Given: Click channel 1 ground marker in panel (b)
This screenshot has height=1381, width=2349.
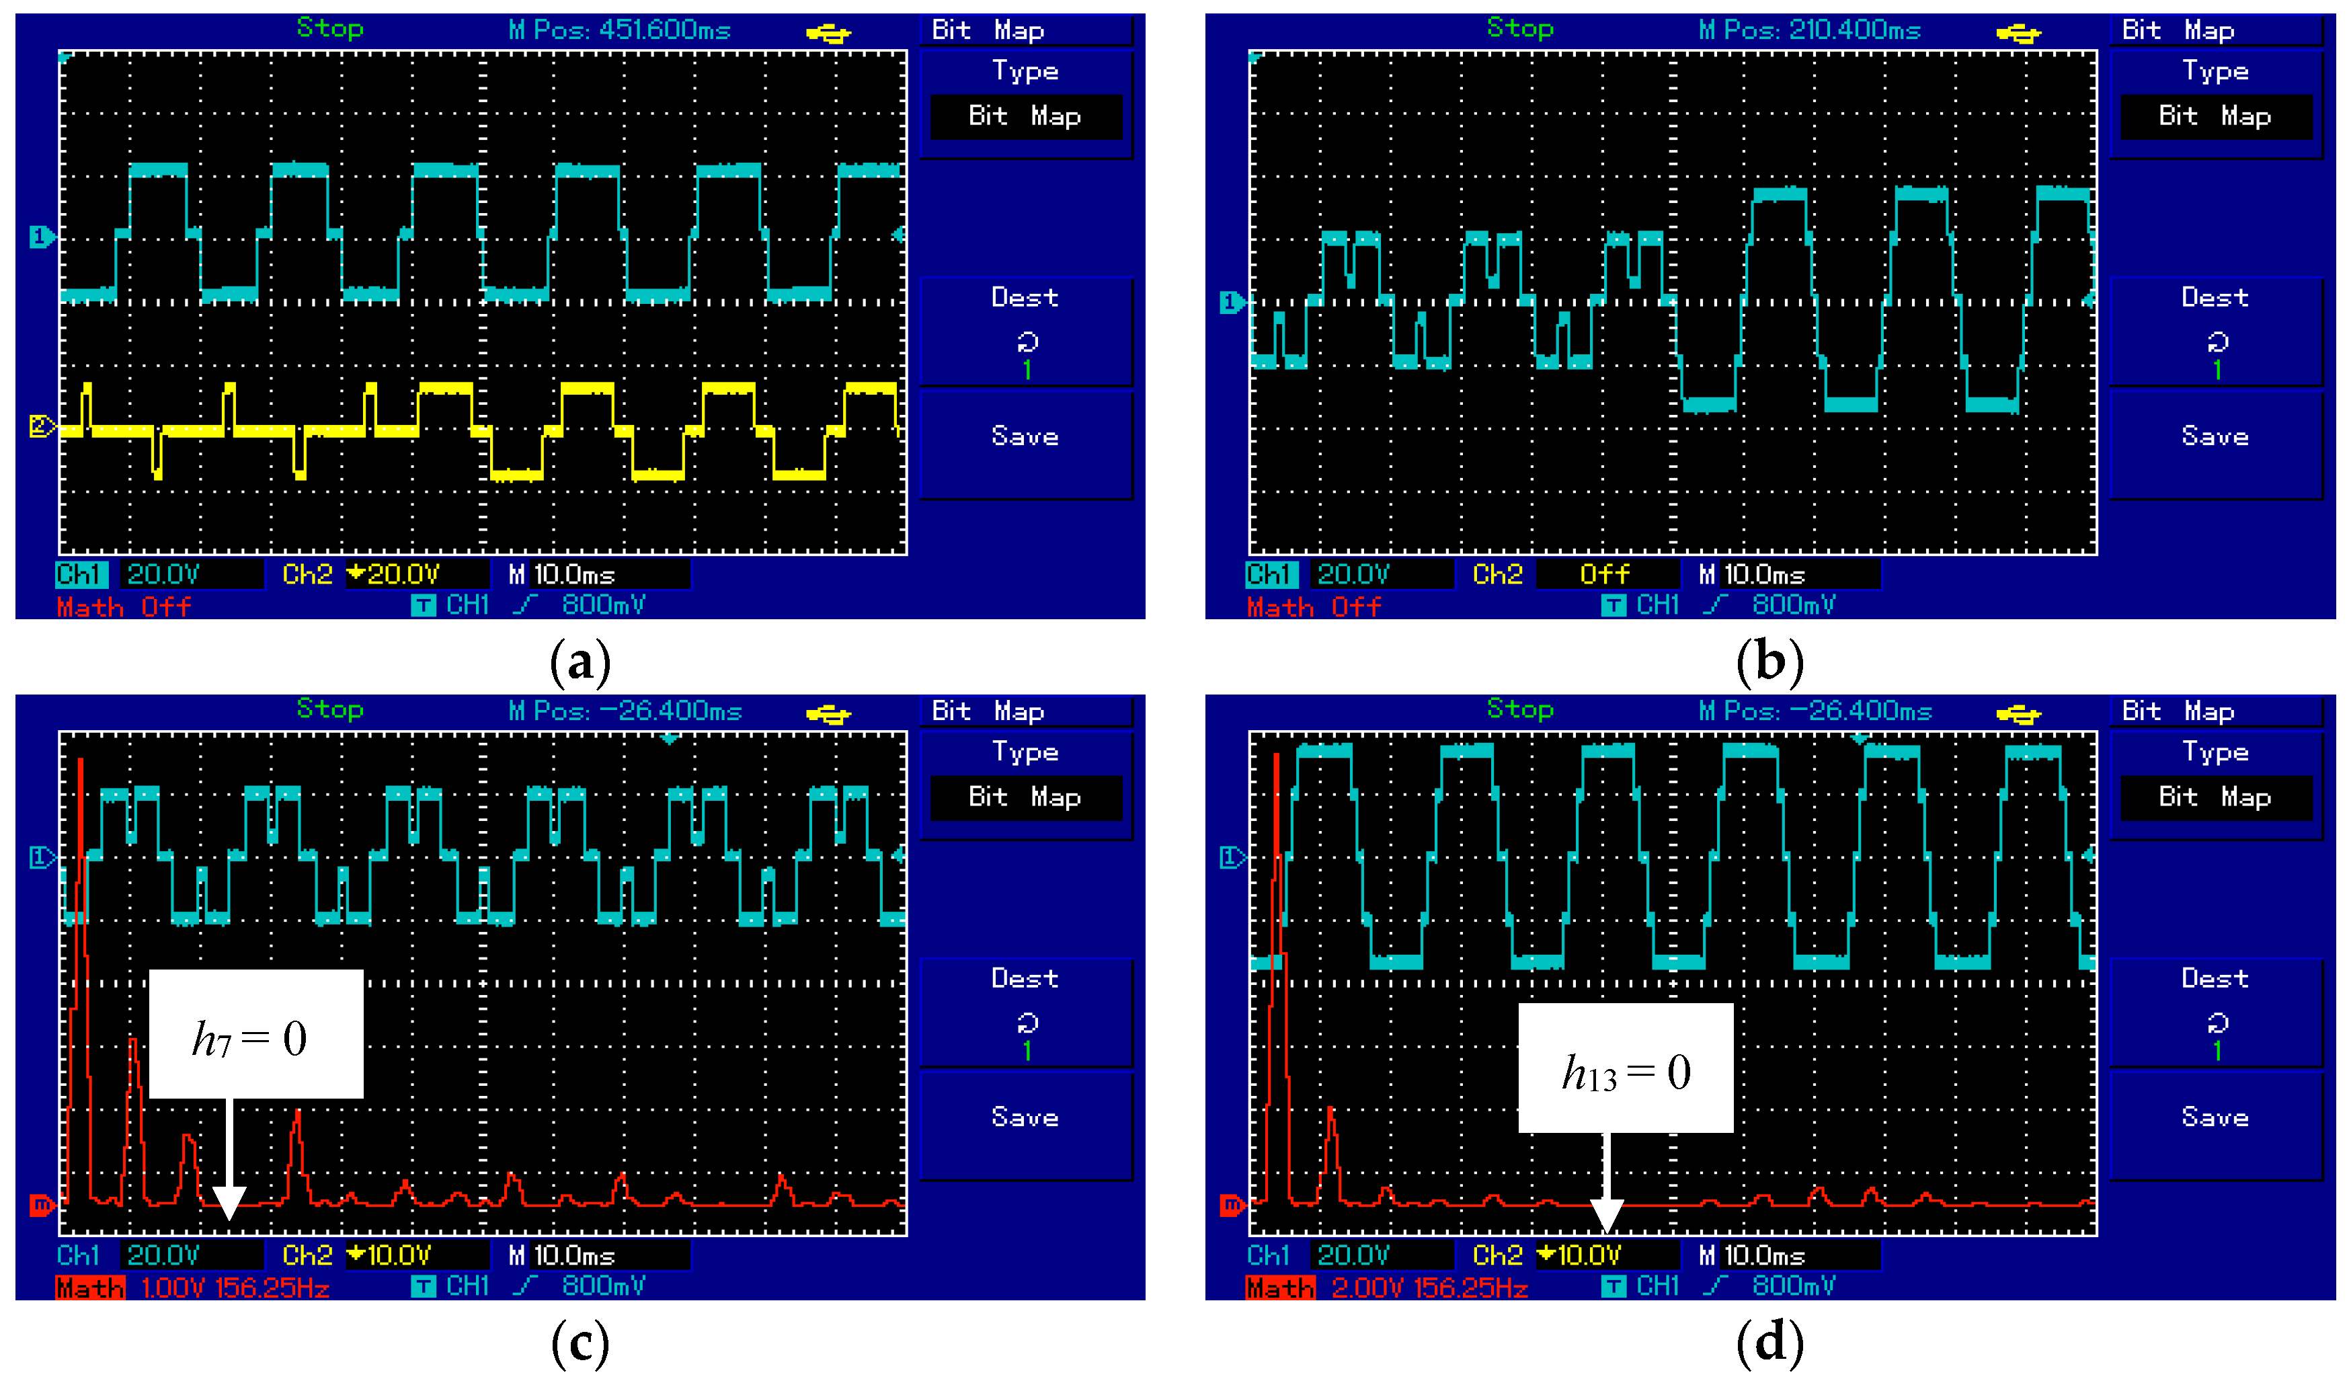Looking at the screenshot, I should click(1232, 302).
